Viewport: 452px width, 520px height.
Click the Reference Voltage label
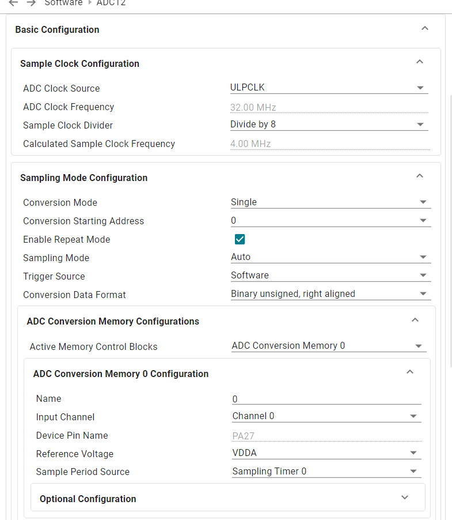pyautogui.click(x=74, y=454)
